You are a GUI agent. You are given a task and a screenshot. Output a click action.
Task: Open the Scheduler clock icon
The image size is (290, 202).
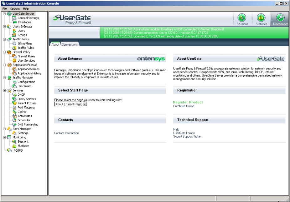pos(14,120)
